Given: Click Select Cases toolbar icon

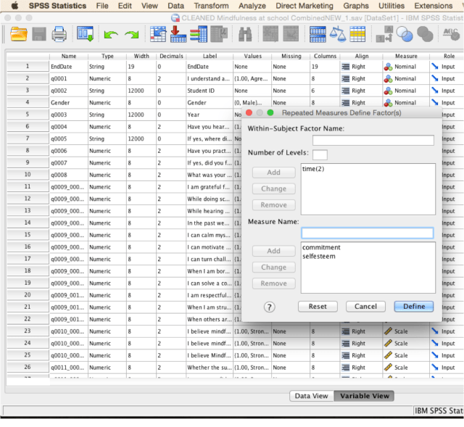Looking at the screenshot, I should coord(357,34).
